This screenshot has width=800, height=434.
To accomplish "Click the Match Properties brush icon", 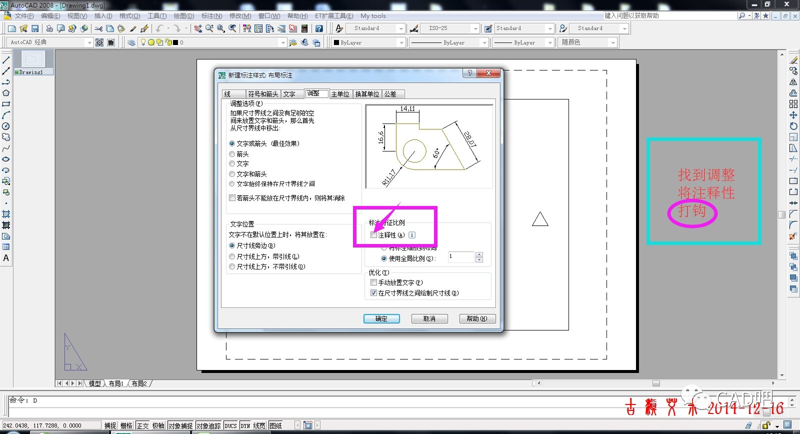I will [133, 28].
